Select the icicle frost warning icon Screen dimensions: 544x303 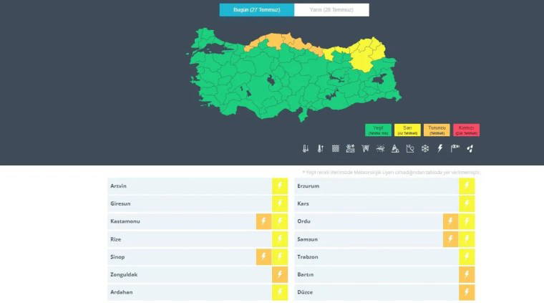coord(365,149)
